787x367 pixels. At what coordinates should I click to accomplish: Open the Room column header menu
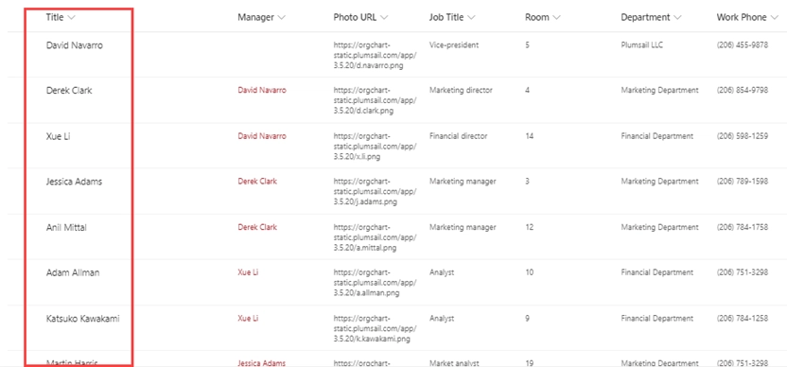click(x=543, y=17)
